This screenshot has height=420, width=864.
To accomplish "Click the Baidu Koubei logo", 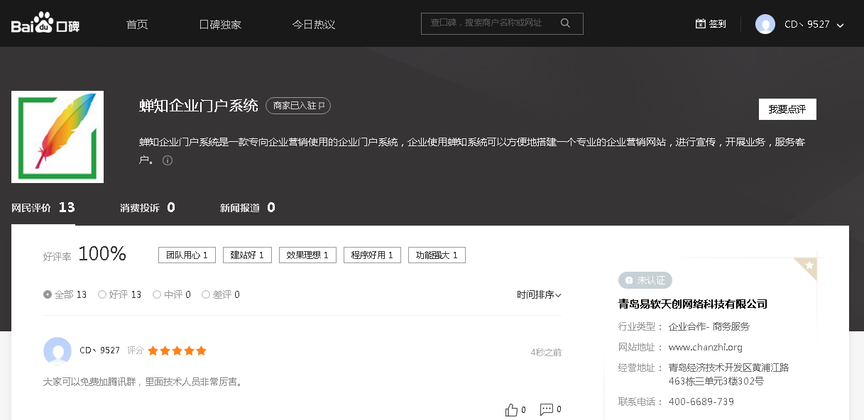I will 45,23.
